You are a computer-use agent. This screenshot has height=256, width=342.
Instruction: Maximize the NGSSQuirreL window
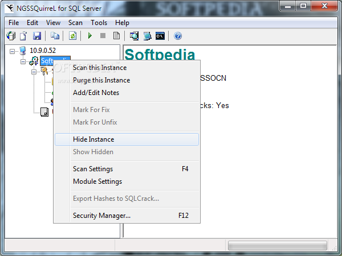pos(303,6)
